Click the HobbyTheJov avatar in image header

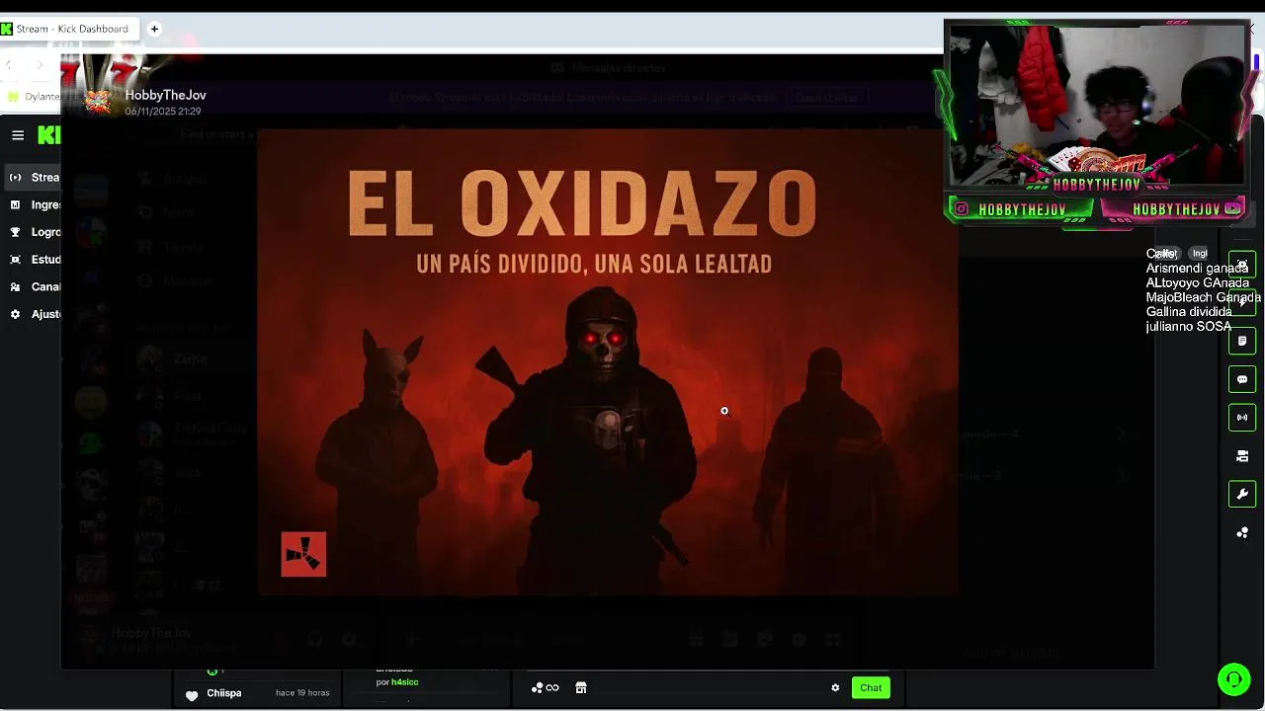coord(98,102)
